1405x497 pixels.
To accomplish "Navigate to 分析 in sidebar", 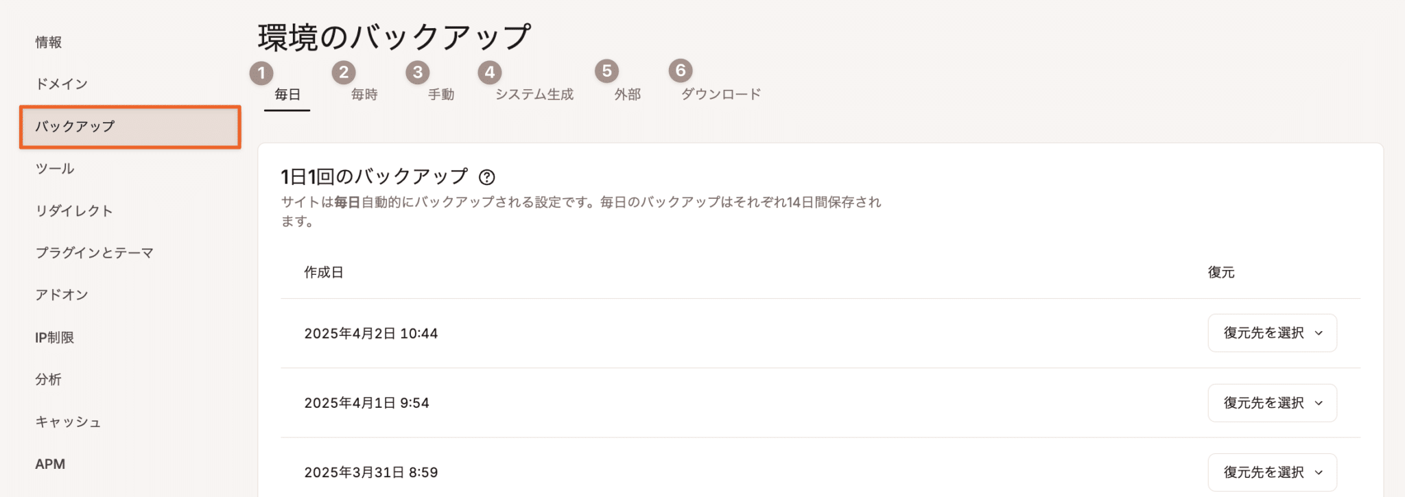I will tap(49, 380).
